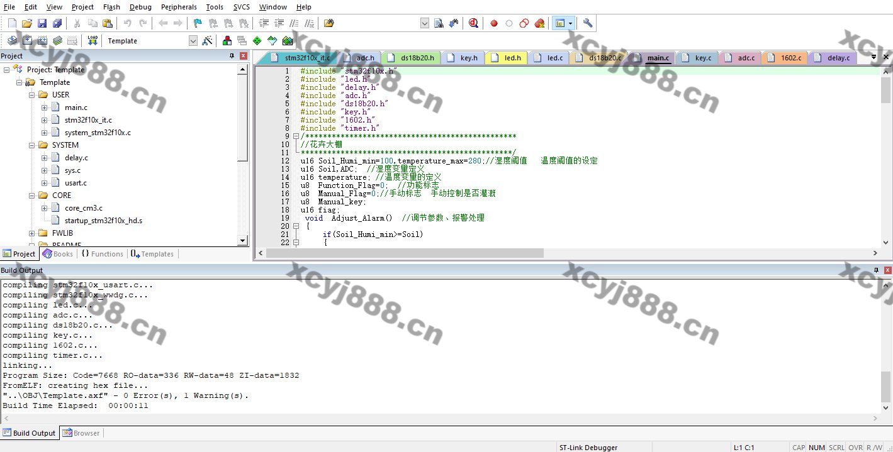Open the Template target dropdown
The image size is (893, 452).
click(193, 41)
